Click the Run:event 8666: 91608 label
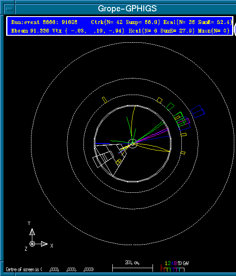This screenshot has height=276, width=236. (44, 22)
